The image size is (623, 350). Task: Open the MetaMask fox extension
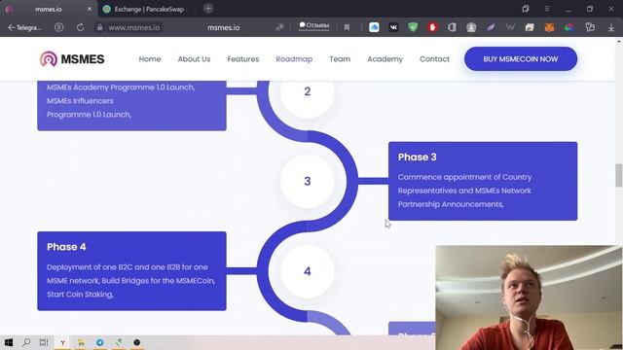pyautogui.click(x=549, y=27)
